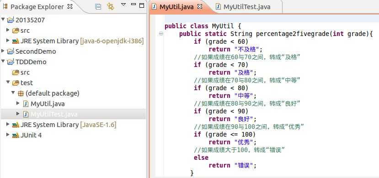
Task: Click library icon for JavaSE-1.6 JRE
Action: point(16,125)
